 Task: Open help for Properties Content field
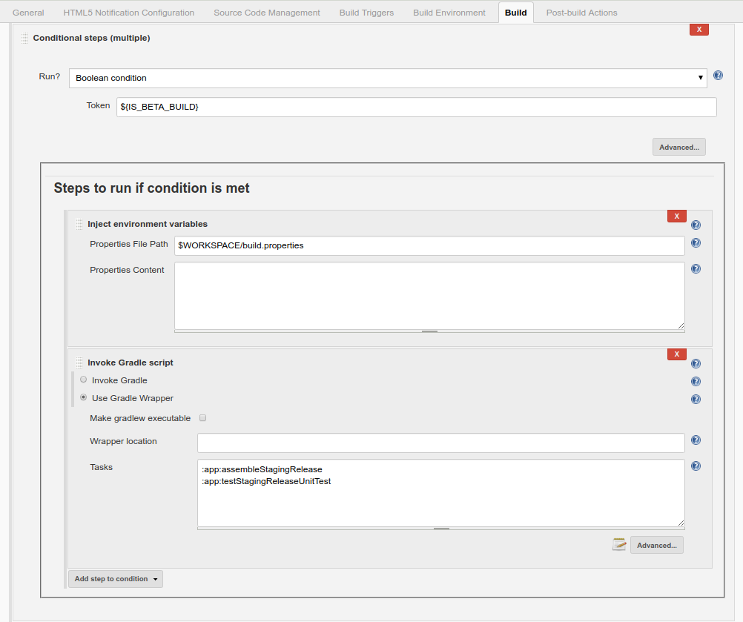point(696,269)
